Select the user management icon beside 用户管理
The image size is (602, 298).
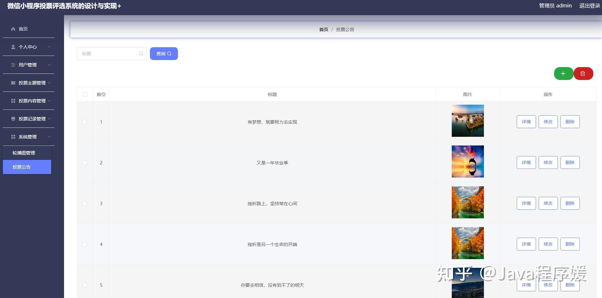click(13, 65)
